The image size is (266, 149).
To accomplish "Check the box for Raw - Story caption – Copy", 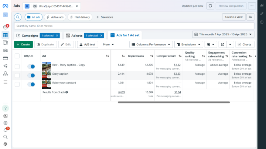I will (x=17, y=66).
